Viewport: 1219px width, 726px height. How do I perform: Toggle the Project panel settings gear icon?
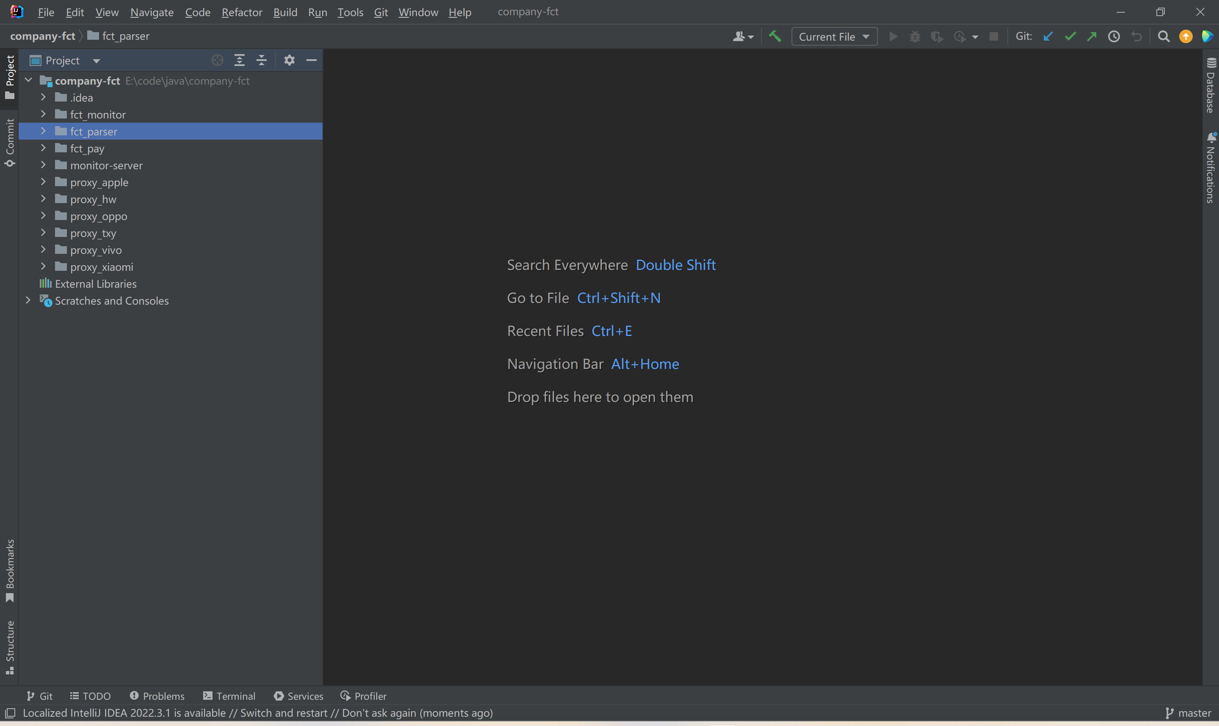tap(289, 60)
